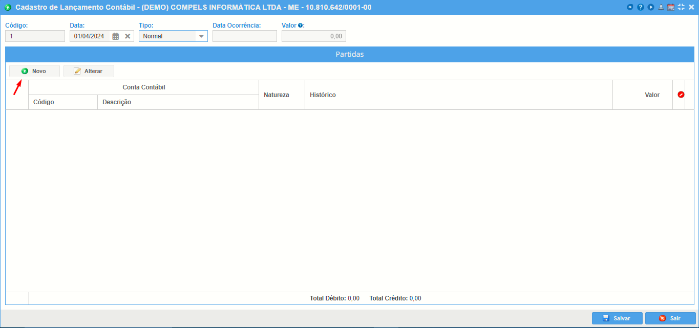Click the green plus icon in the title bar
Screen dimensions: 699x328
[8, 7]
